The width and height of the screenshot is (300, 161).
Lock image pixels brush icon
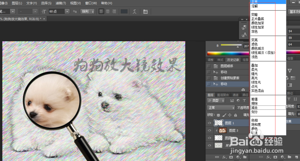point(224,115)
